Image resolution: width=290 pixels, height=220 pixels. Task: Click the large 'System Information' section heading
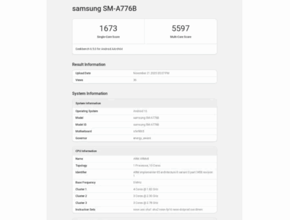[90, 93]
